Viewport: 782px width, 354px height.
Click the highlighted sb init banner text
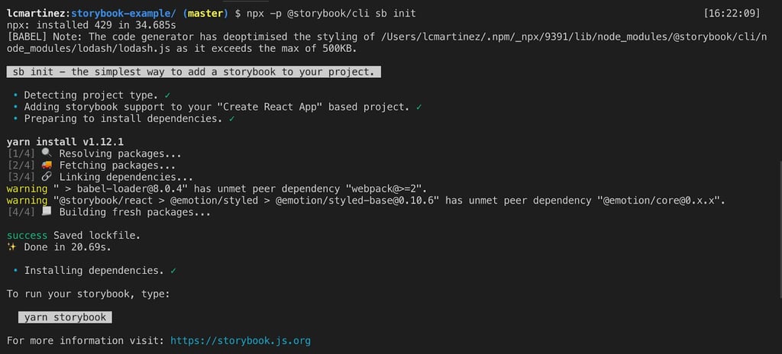coord(193,72)
